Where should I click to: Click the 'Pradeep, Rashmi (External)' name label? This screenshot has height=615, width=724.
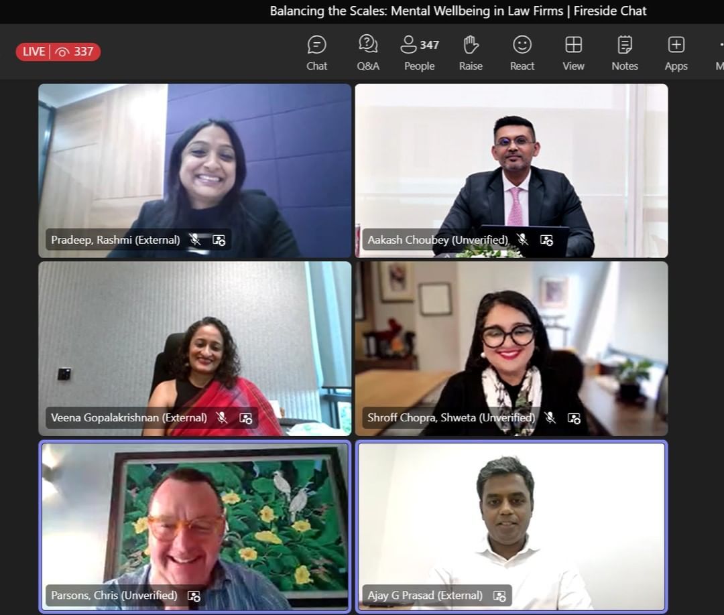(115, 240)
